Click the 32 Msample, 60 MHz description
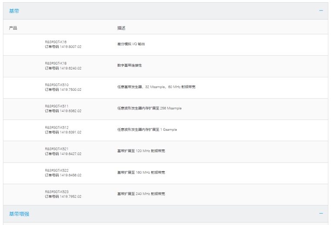This screenshot has width=331, height=225. click(156, 87)
